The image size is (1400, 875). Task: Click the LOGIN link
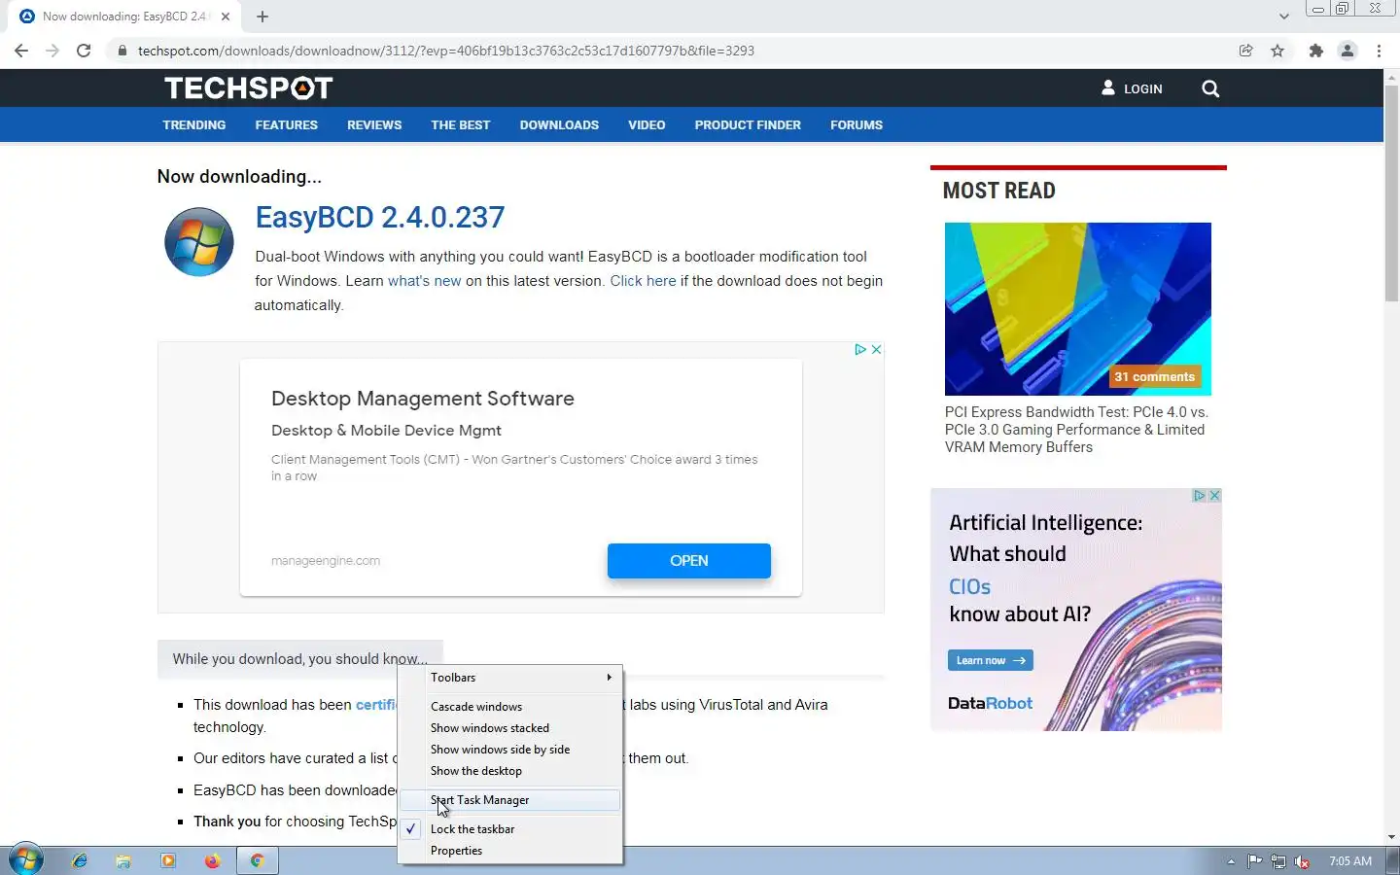tap(1132, 88)
